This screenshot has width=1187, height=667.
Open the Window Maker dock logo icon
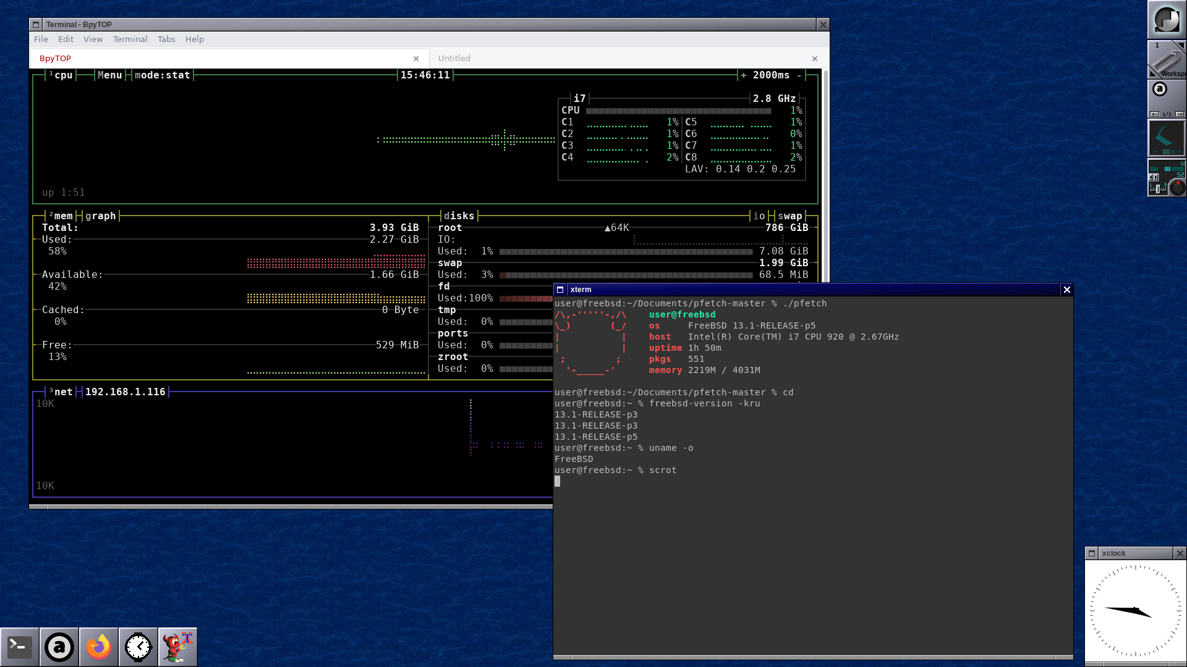point(1167,19)
